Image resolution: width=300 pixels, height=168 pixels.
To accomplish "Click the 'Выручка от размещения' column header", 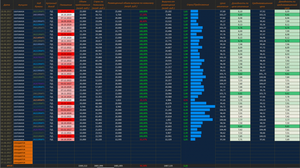I will point(168,5).
